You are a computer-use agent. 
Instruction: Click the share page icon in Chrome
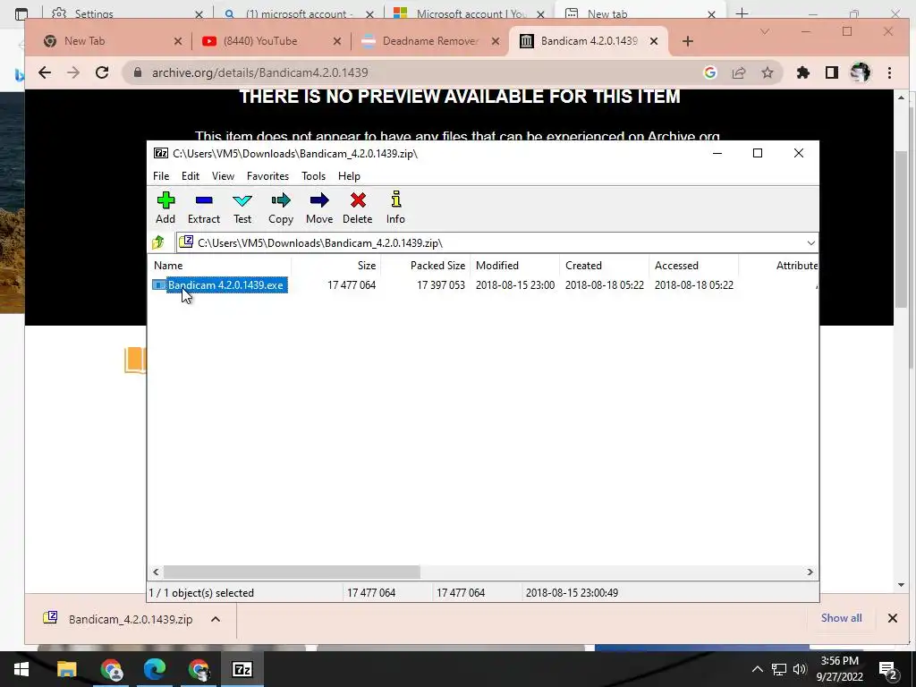739,72
